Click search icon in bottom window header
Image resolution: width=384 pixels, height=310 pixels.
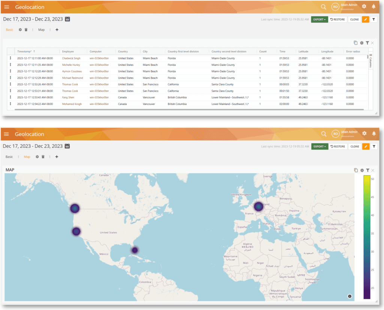coord(324,134)
